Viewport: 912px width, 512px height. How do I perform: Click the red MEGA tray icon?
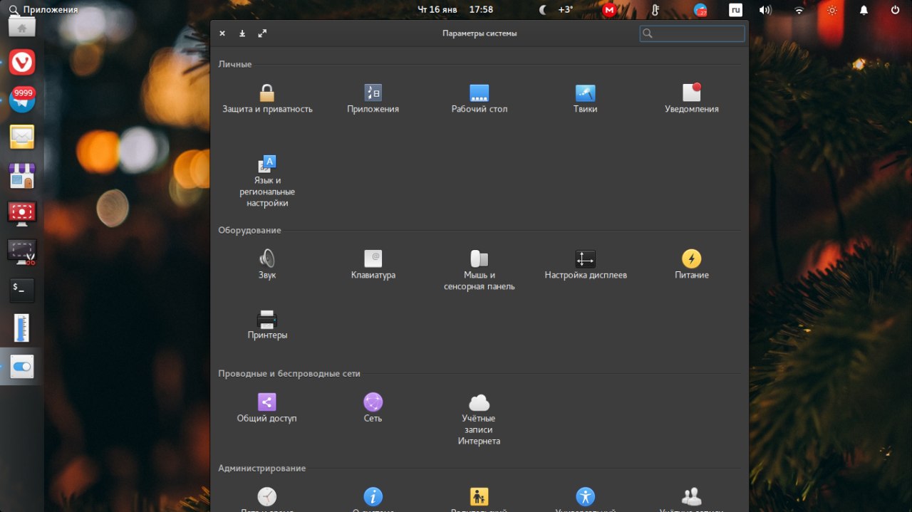click(609, 10)
